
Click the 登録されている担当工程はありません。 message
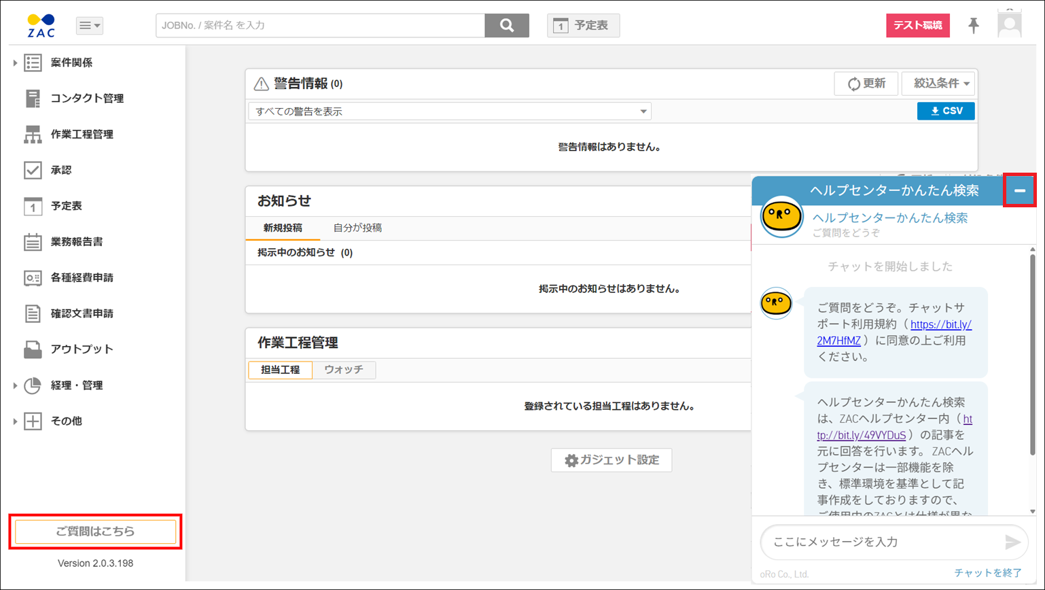[x=609, y=406]
